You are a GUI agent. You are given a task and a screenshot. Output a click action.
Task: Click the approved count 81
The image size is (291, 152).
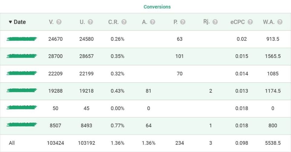click(148, 91)
